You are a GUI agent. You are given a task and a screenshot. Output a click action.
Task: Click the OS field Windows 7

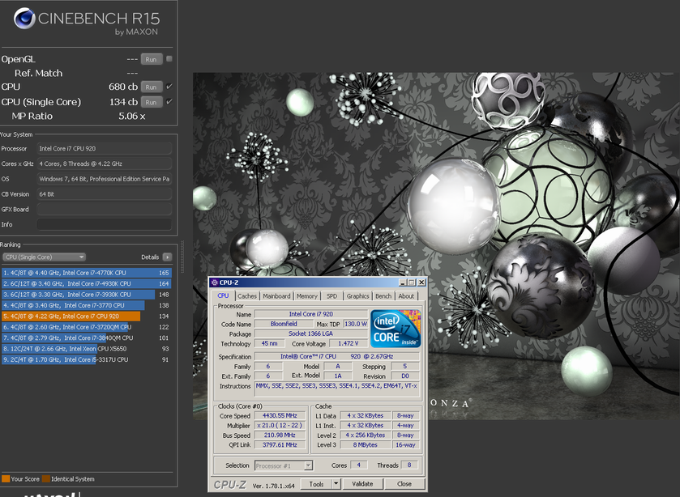point(104,179)
